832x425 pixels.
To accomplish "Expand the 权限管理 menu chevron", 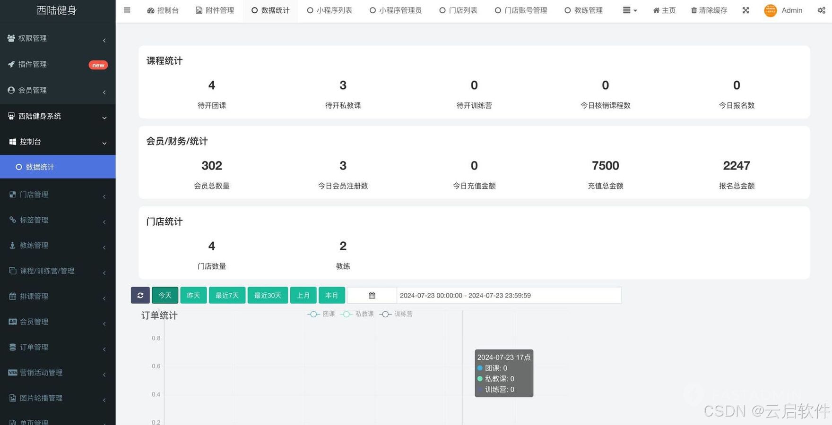I will click(104, 40).
